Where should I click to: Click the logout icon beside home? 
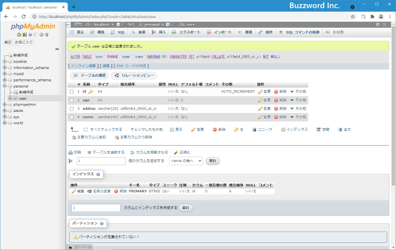(24, 35)
